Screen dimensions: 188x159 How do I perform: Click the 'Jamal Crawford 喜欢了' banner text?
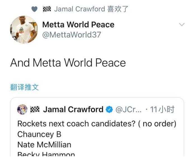[91, 9]
